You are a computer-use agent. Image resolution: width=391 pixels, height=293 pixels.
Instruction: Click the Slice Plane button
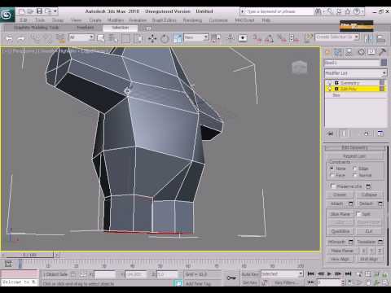coord(340,214)
